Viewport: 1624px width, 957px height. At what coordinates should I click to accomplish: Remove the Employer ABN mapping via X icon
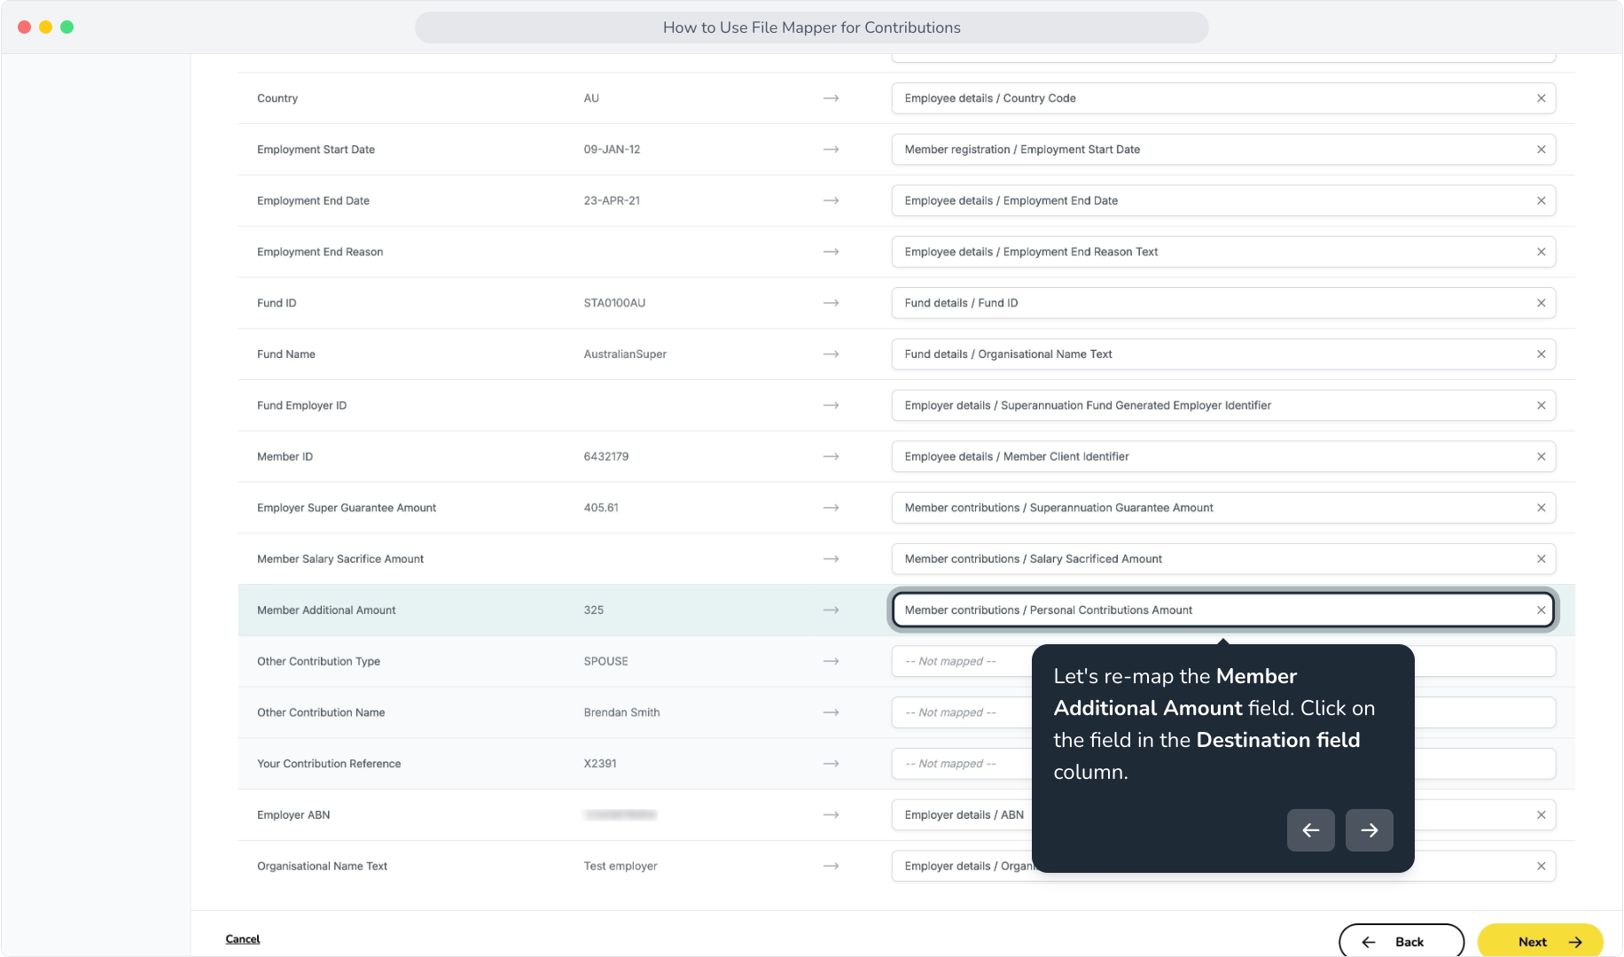point(1541,815)
